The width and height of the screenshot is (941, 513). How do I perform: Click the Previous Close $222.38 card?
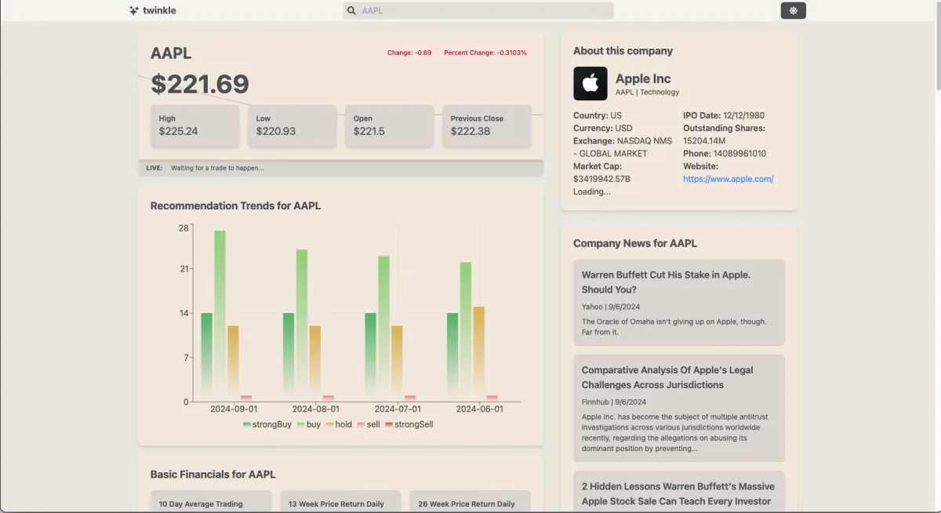[x=487, y=126]
